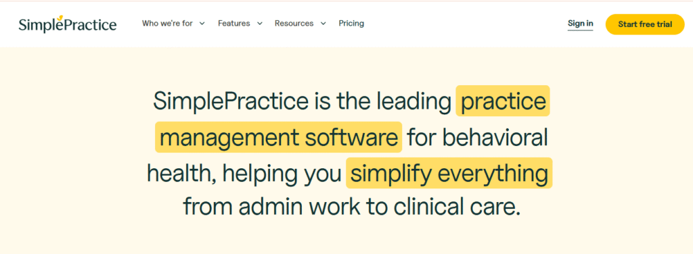693x254 pixels.
Task: Click the "clinical care." headline text
Action: click(x=462, y=207)
